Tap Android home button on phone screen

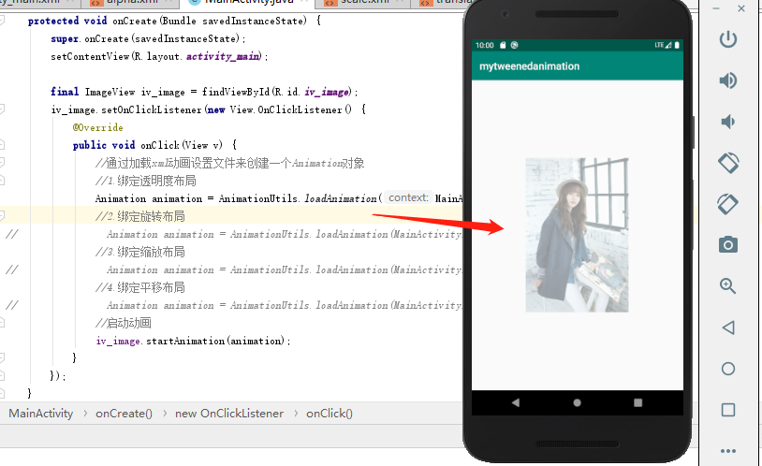point(577,402)
